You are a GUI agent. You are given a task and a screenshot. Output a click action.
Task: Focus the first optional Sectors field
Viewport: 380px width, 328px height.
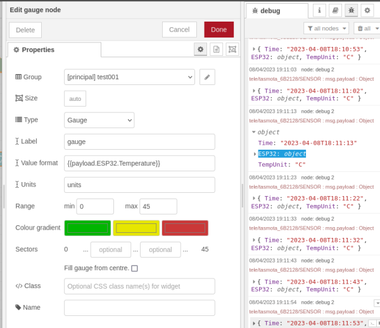[111, 249]
